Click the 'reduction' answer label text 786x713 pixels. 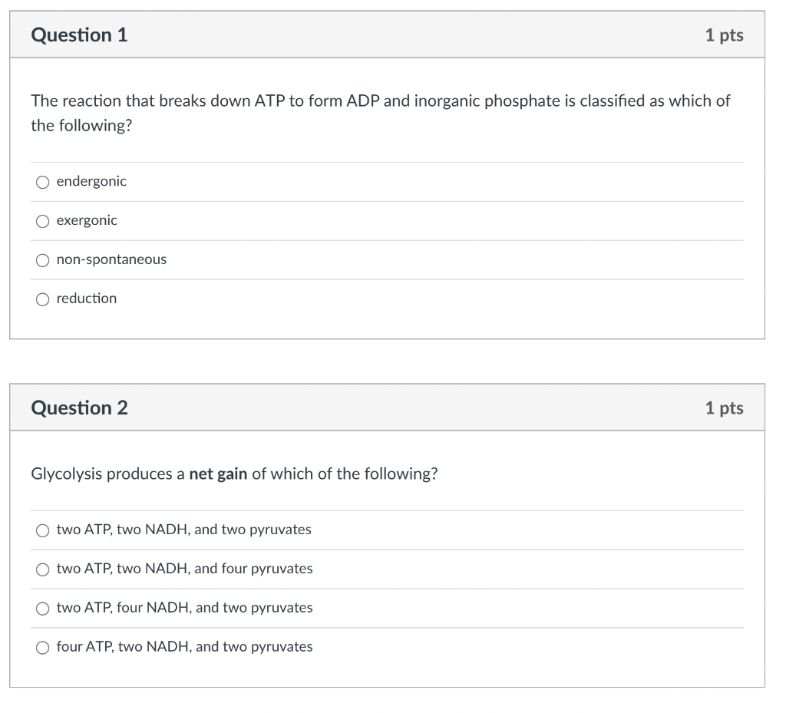click(87, 298)
